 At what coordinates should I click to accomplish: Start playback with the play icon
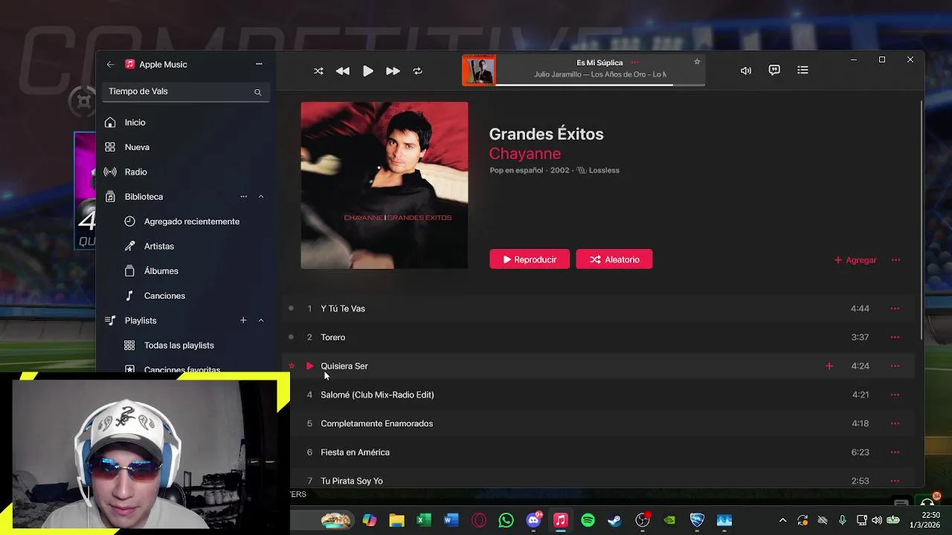click(368, 71)
